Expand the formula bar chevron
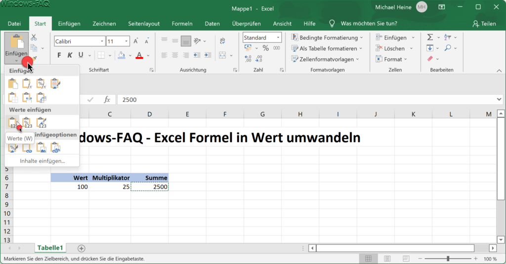 pos(499,99)
